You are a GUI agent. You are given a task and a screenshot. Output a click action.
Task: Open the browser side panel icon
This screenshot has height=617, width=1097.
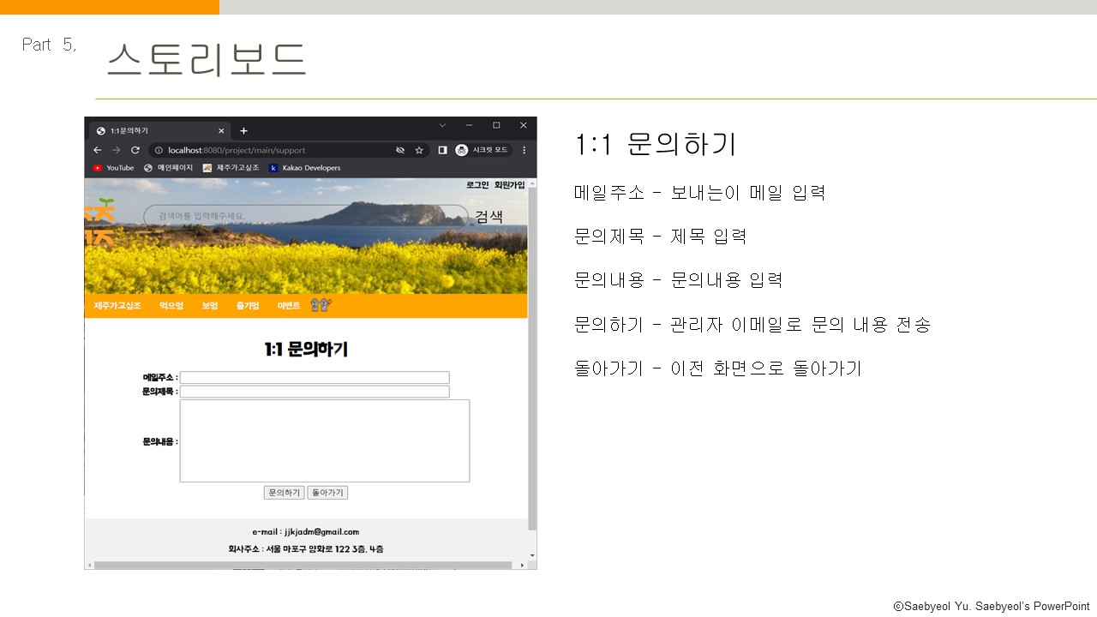[442, 150]
